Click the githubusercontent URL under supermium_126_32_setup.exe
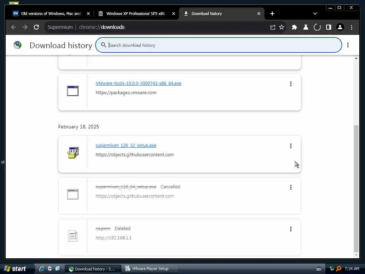This screenshot has width=365, height=274. pyautogui.click(x=134, y=154)
